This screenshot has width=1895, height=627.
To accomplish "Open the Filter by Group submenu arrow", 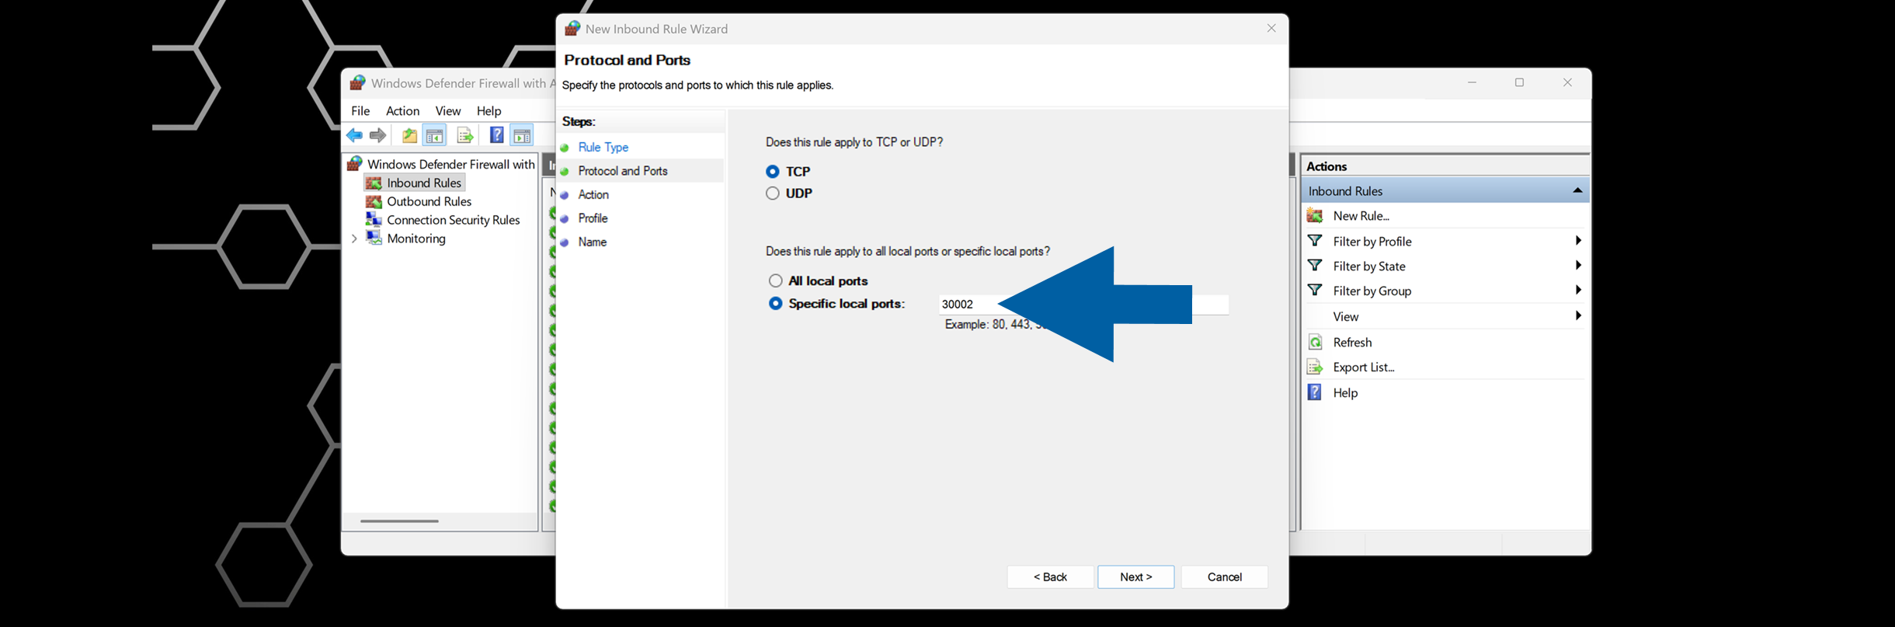I will coord(1578,291).
